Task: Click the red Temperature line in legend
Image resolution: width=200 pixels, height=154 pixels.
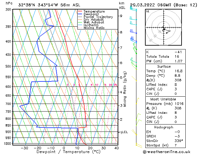Action: pos(80,11)
